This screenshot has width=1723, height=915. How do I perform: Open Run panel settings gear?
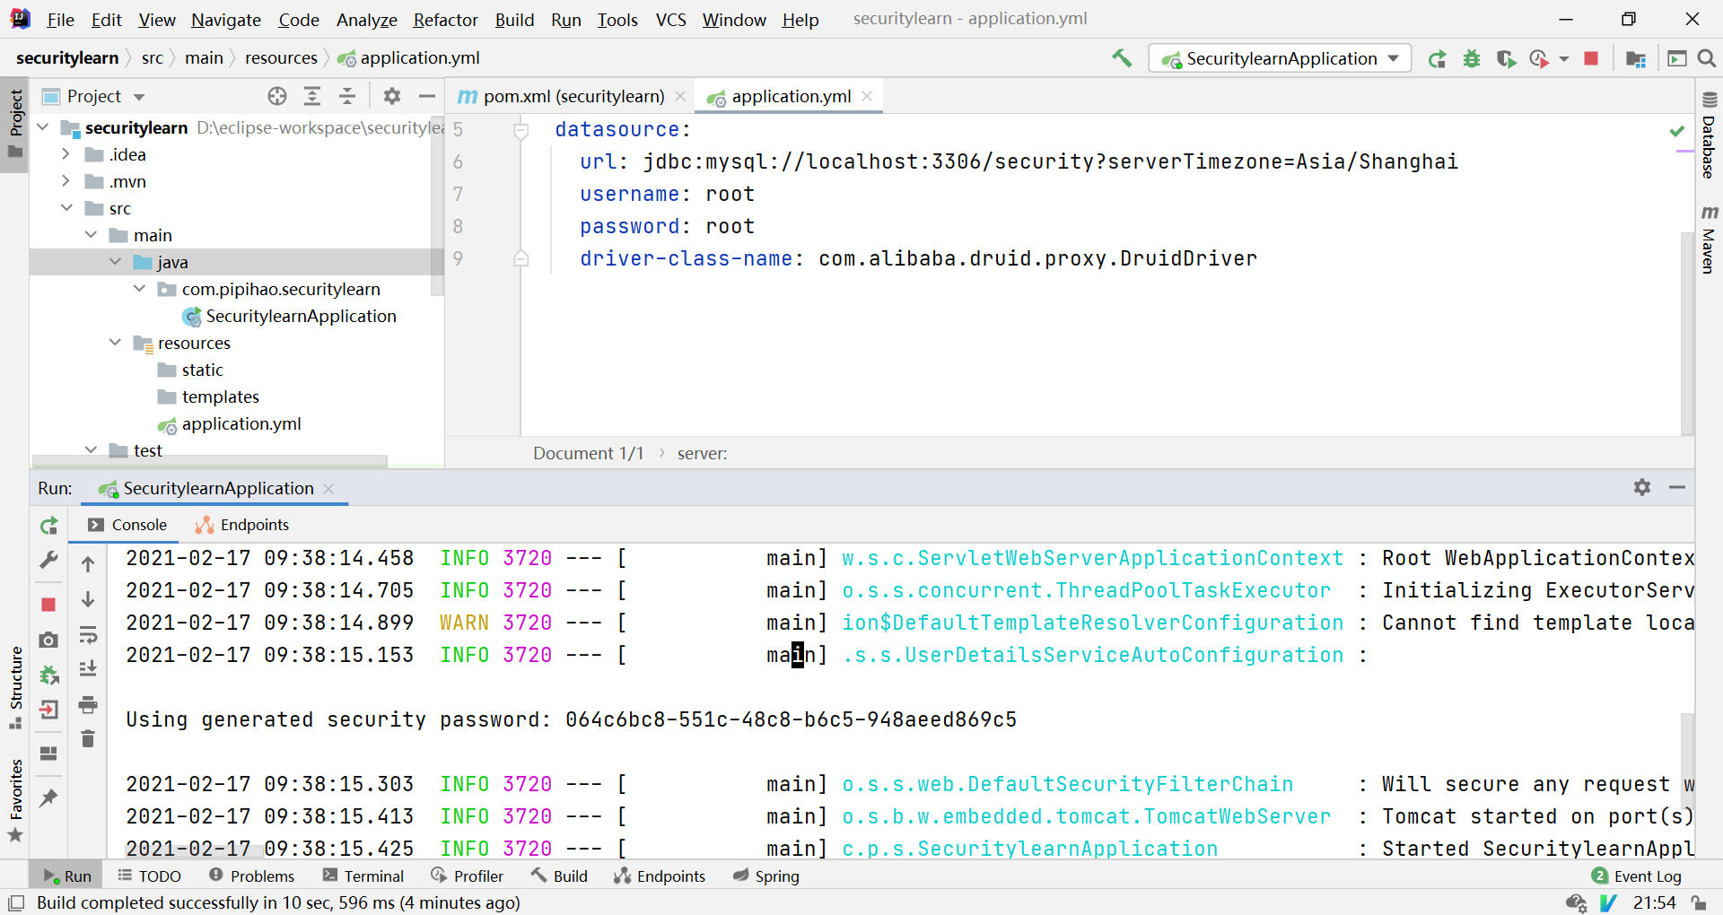pyautogui.click(x=1642, y=487)
